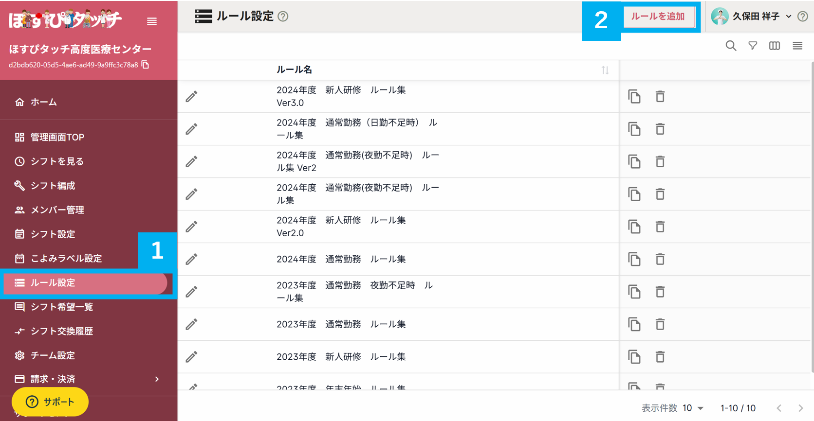Delete 2024年度 新人研修 ルール集 Ver3.0
Screen dimensions: 814x421
coord(660,97)
